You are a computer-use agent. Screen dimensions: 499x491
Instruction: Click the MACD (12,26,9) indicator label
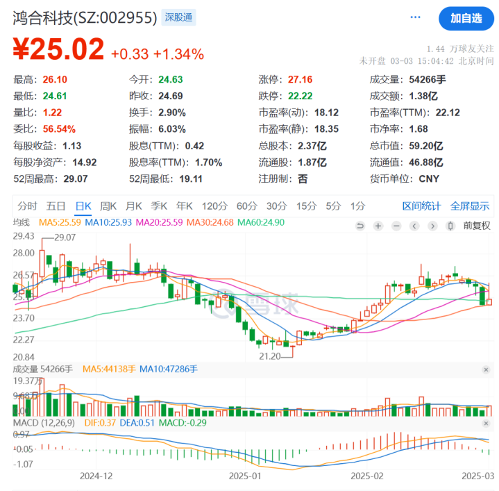point(44,423)
